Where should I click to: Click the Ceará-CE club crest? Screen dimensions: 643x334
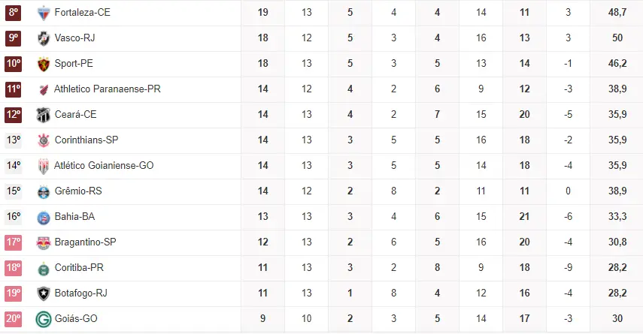[x=43, y=115]
